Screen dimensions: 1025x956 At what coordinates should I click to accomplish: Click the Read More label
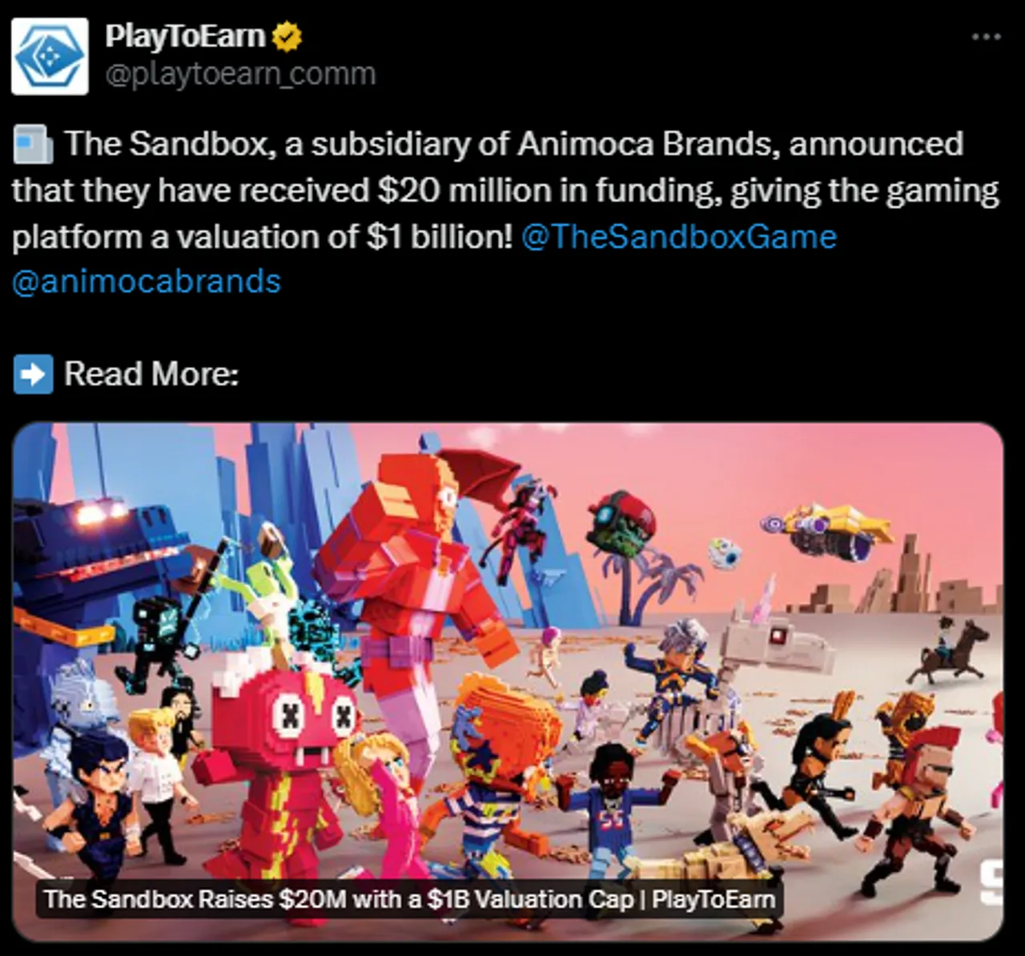(151, 374)
